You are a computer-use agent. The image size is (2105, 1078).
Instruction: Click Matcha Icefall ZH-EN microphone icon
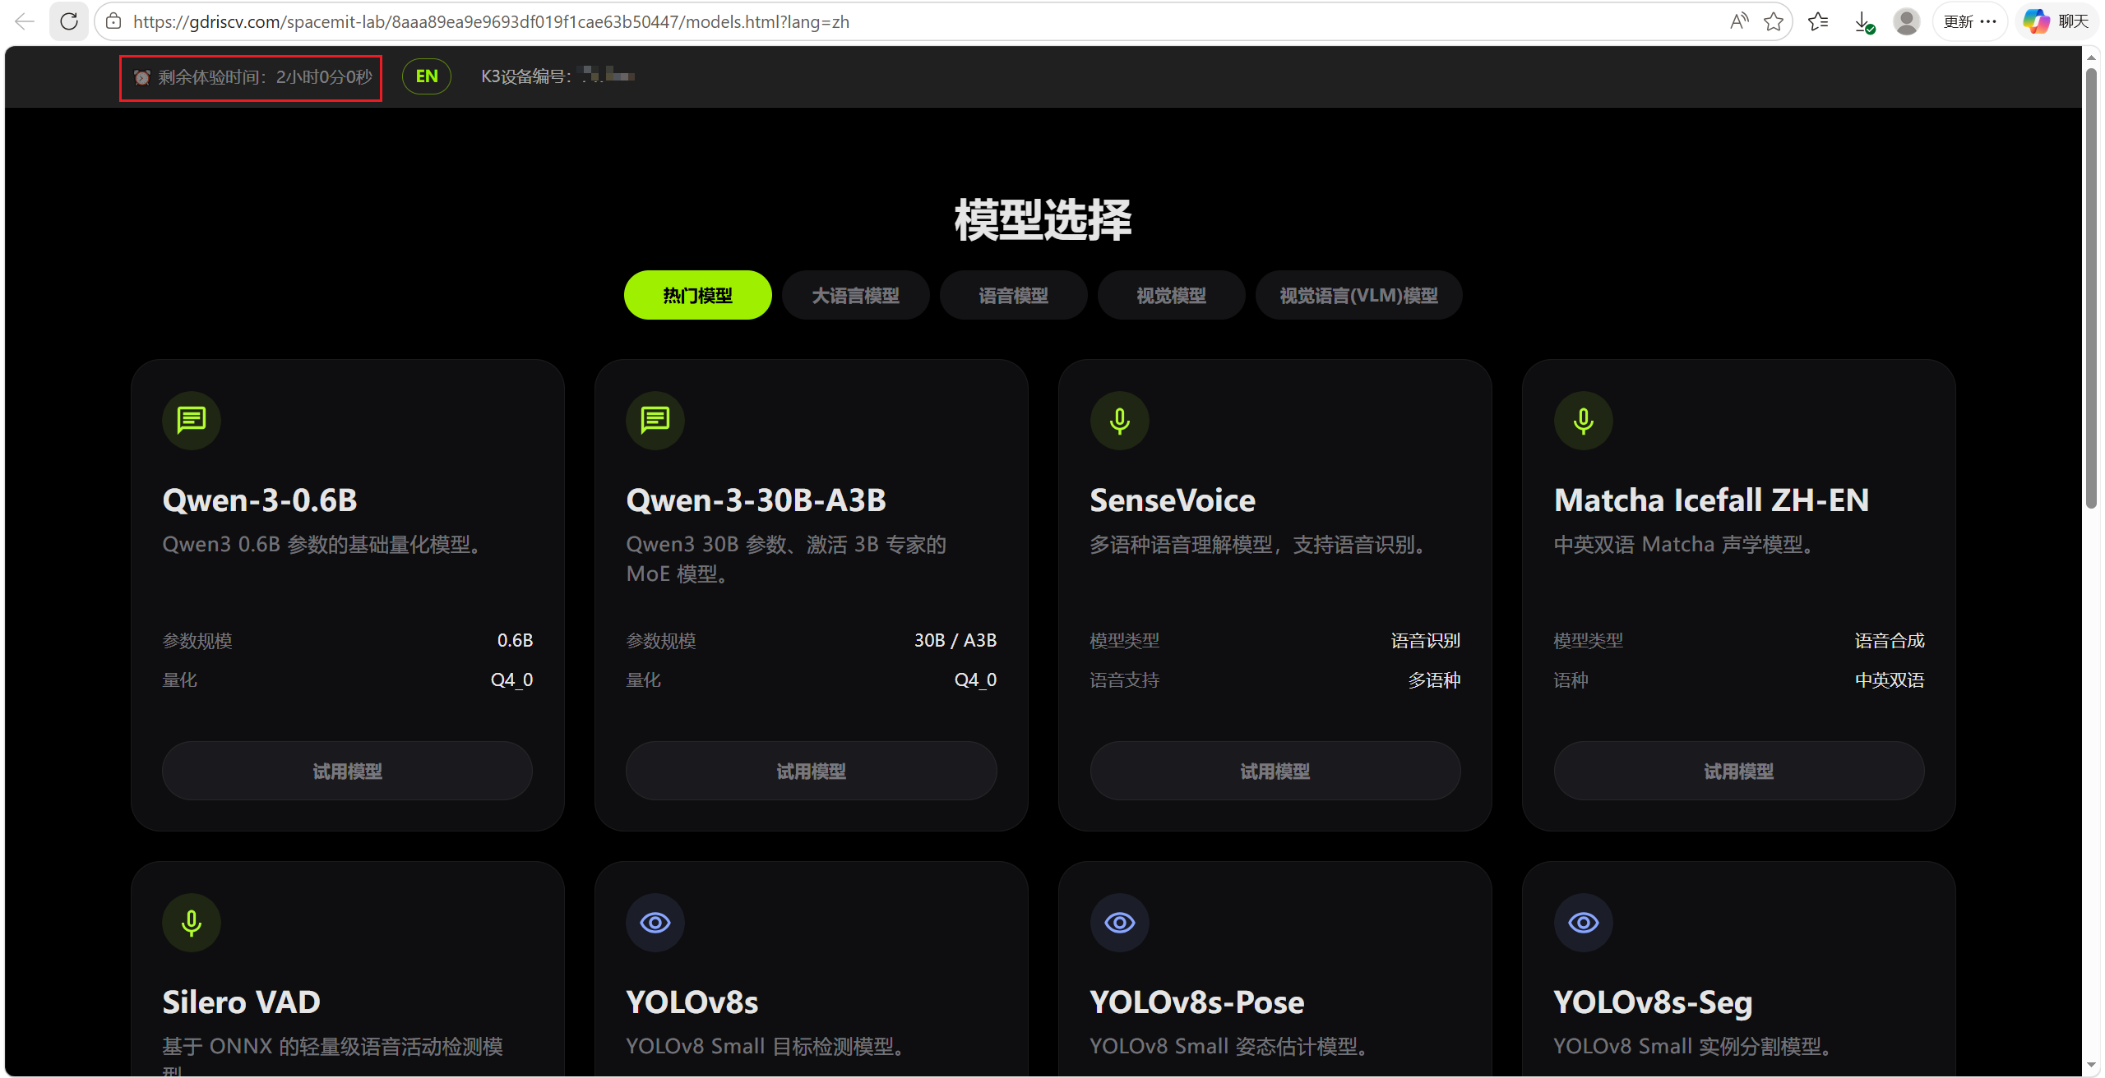coord(1584,421)
